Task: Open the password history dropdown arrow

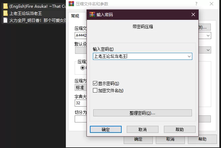Action: point(189,57)
